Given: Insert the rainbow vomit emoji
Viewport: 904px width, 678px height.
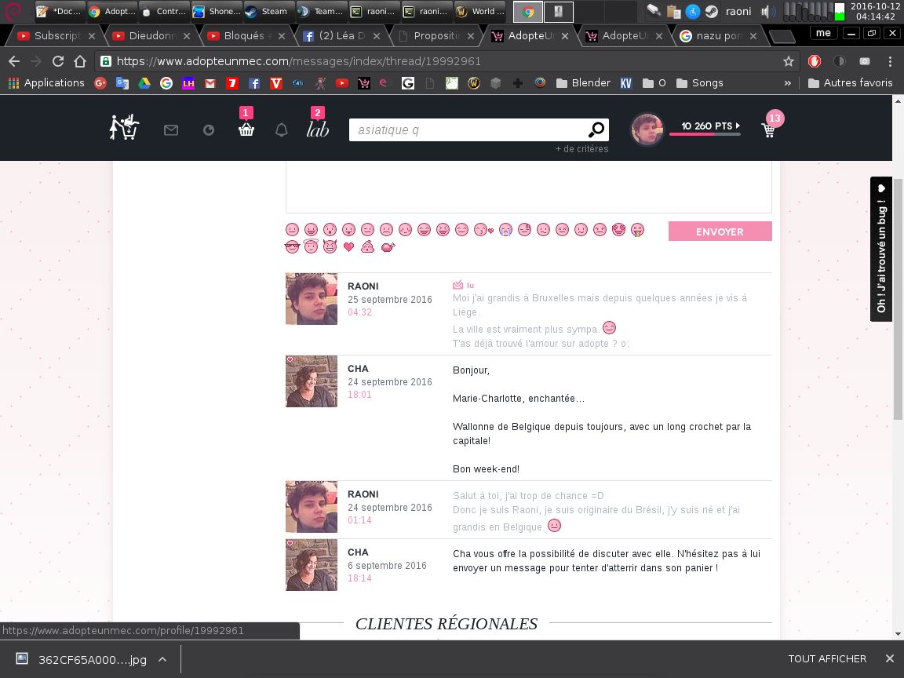Looking at the screenshot, I should (x=637, y=229).
